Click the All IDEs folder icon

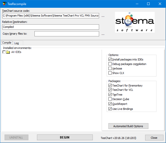tap(8, 52)
